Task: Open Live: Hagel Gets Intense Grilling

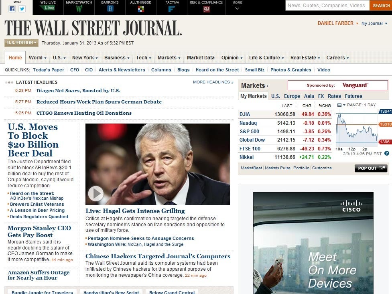Action: [135, 211]
